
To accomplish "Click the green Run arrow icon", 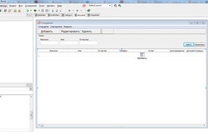I will 28,11.
